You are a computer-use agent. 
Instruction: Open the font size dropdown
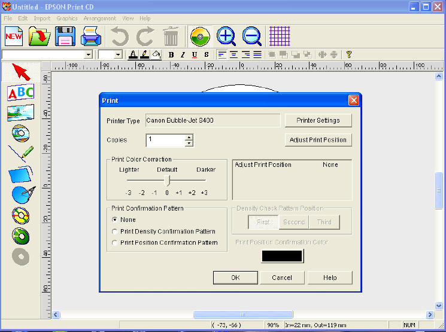pyautogui.click(x=119, y=54)
